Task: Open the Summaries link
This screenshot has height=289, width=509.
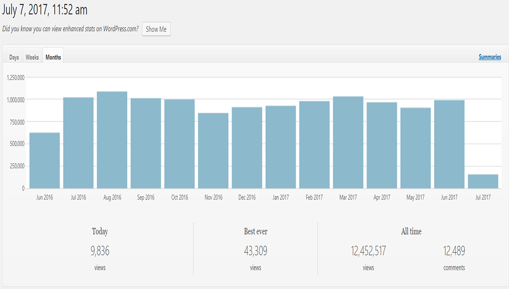Action: [490, 57]
